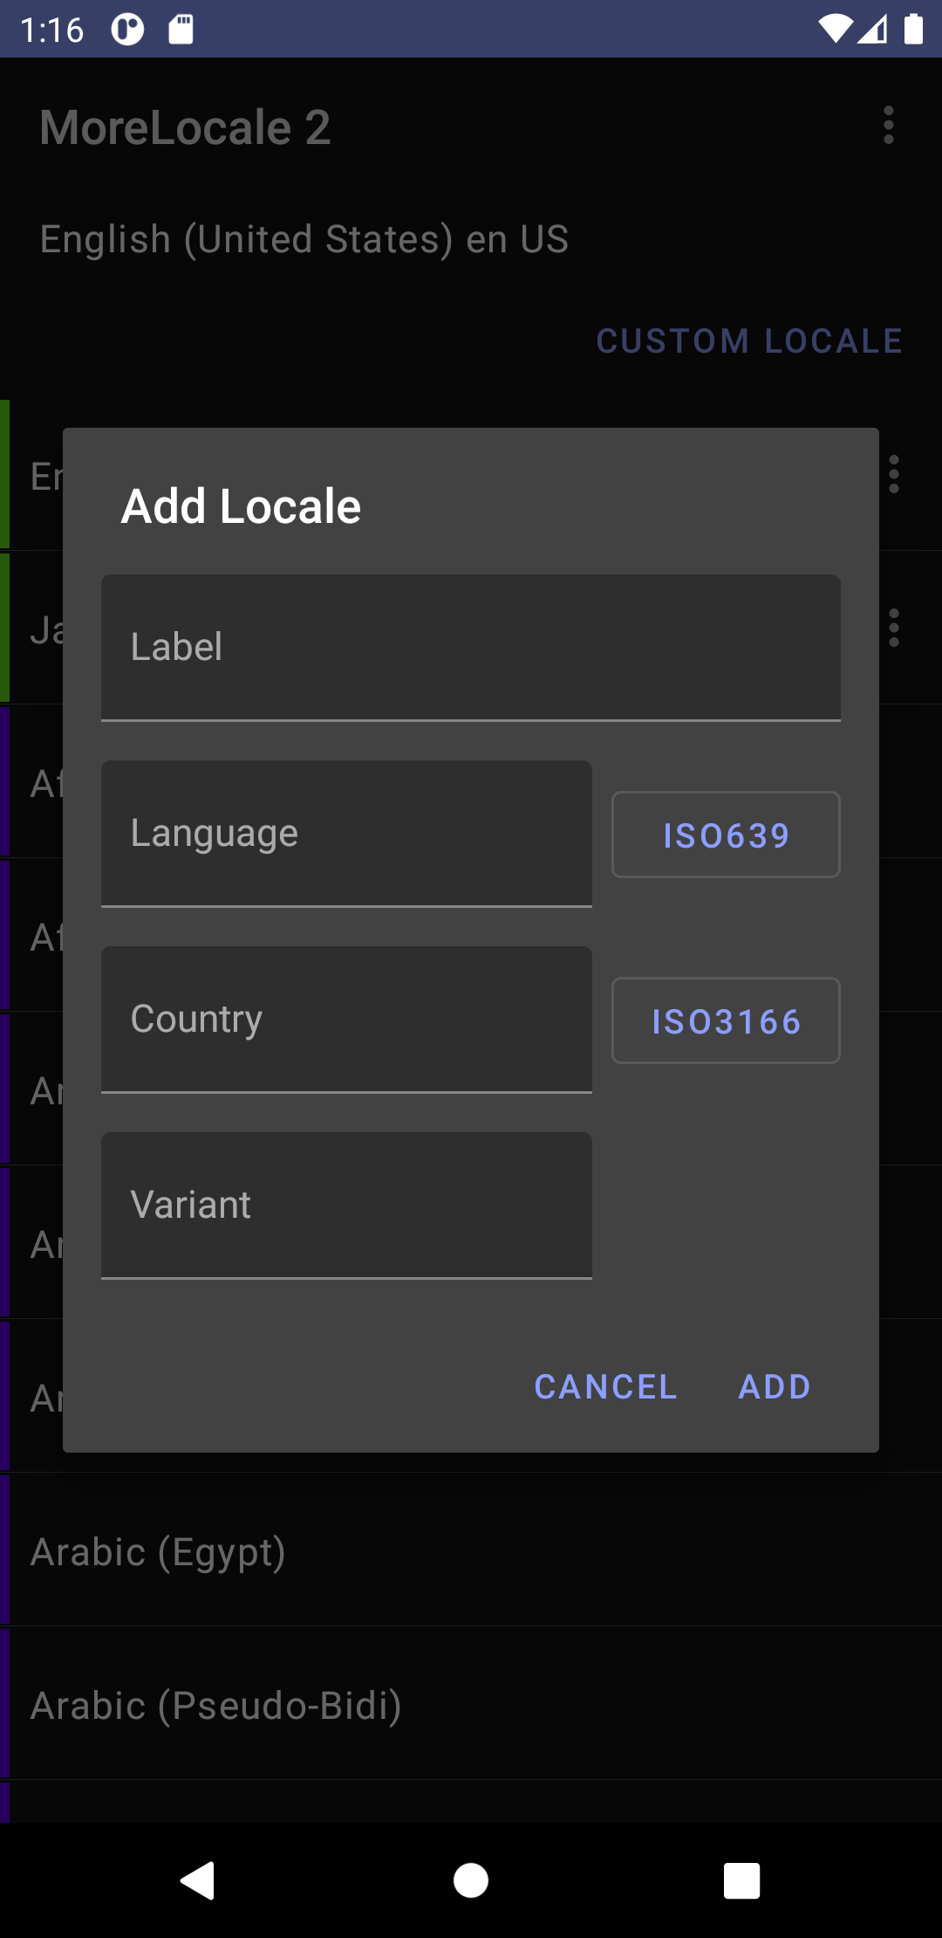The image size is (942, 1938).
Task: Tap the CUSTOM LOCALE link
Action: [750, 341]
